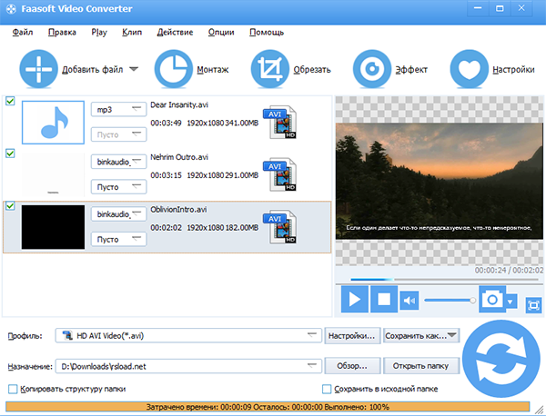Adjust the preview volume slider
Viewport: 546px width, 416px height.
coord(450,300)
